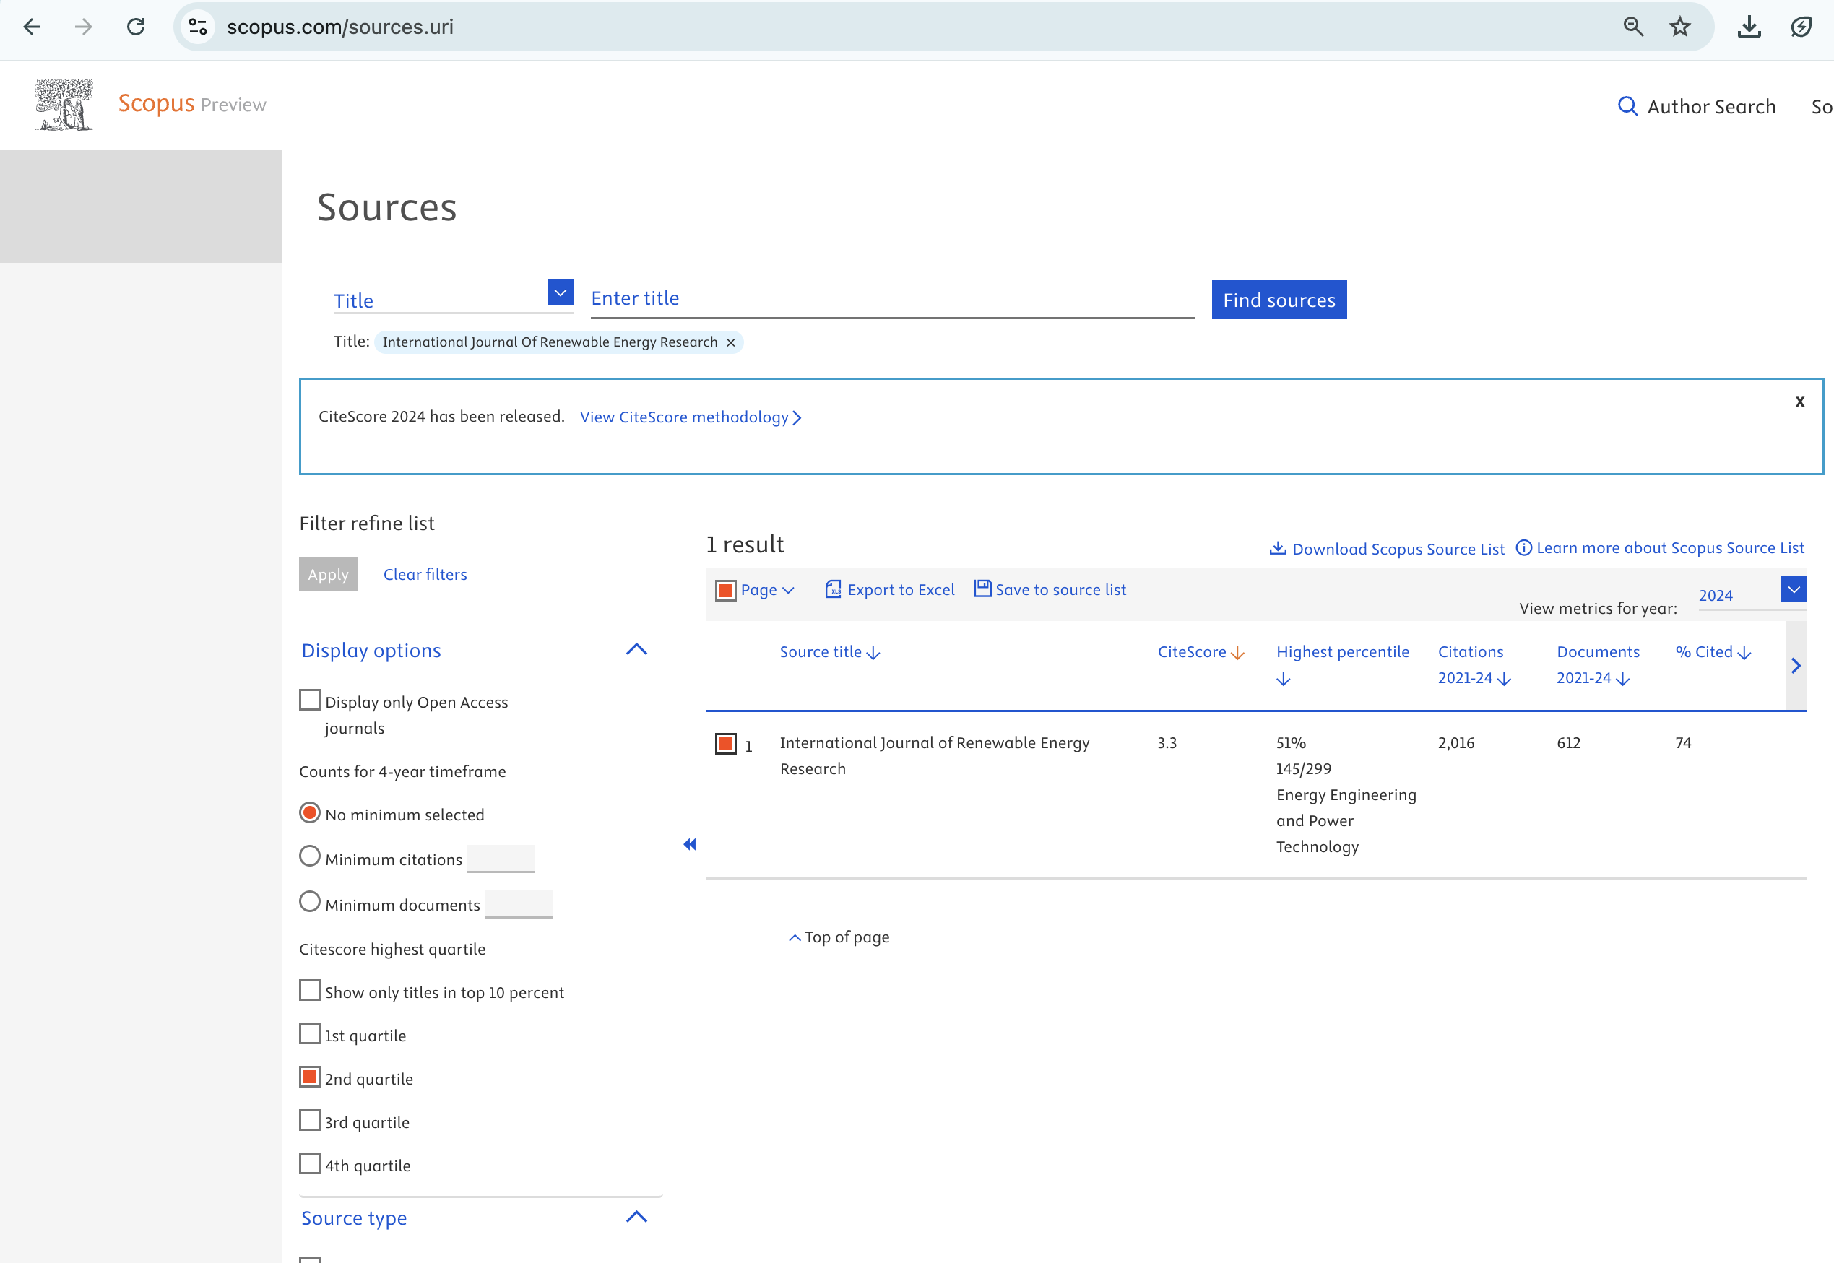Image resolution: width=1834 pixels, height=1263 pixels.
Task: Open View CiteScore methodology link
Action: pyautogui.click(x=691, y=417)
